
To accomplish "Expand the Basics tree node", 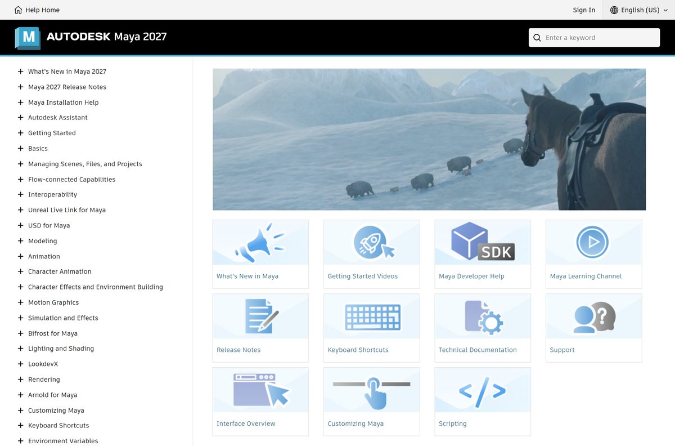I will tap(20, 149).
